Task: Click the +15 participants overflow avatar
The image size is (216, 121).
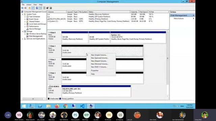Action: coord(8,115)
